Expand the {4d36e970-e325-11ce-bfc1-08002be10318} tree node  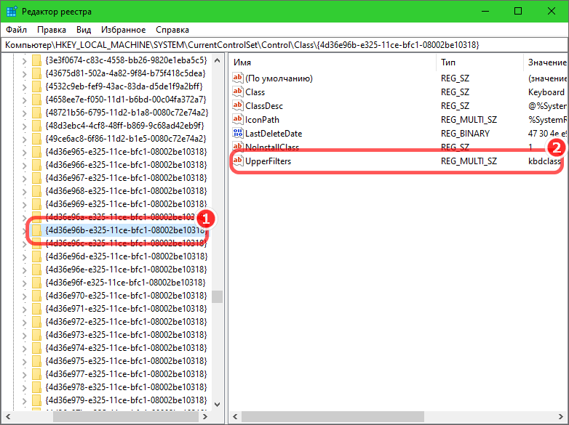pos(24,296)
